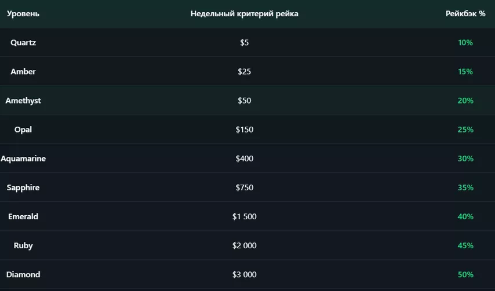Click the Уровень column header

[23, 13]
